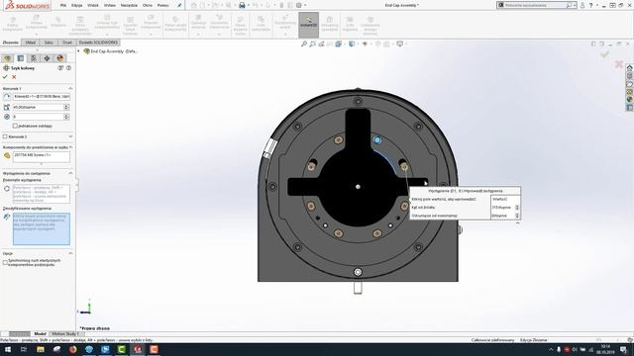Reverse direction icon beside the axis field
Viewport: 634px width, 356px height.
coord(7,97)
